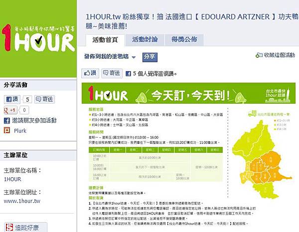
Task: Click the 追蹤好康 button
Action: coord(25,227)
